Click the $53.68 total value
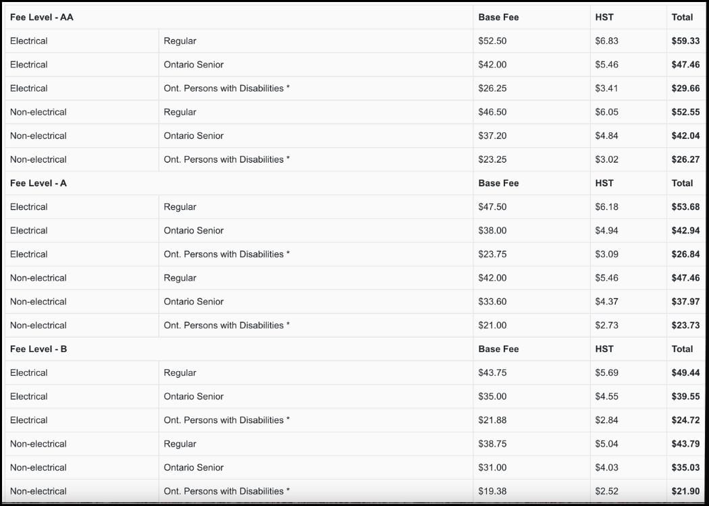The width and height of the screenshot is (709, 506). 685,206
